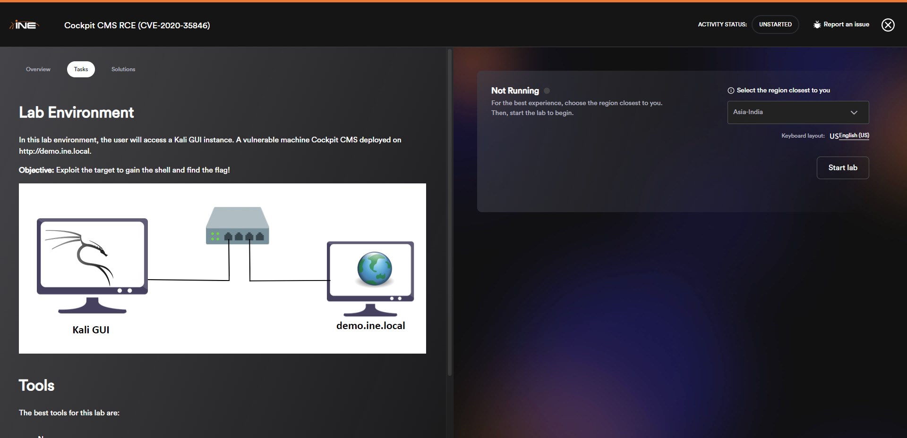Click the lab title Cockpit CMS RCE

(x=137, y=25)
